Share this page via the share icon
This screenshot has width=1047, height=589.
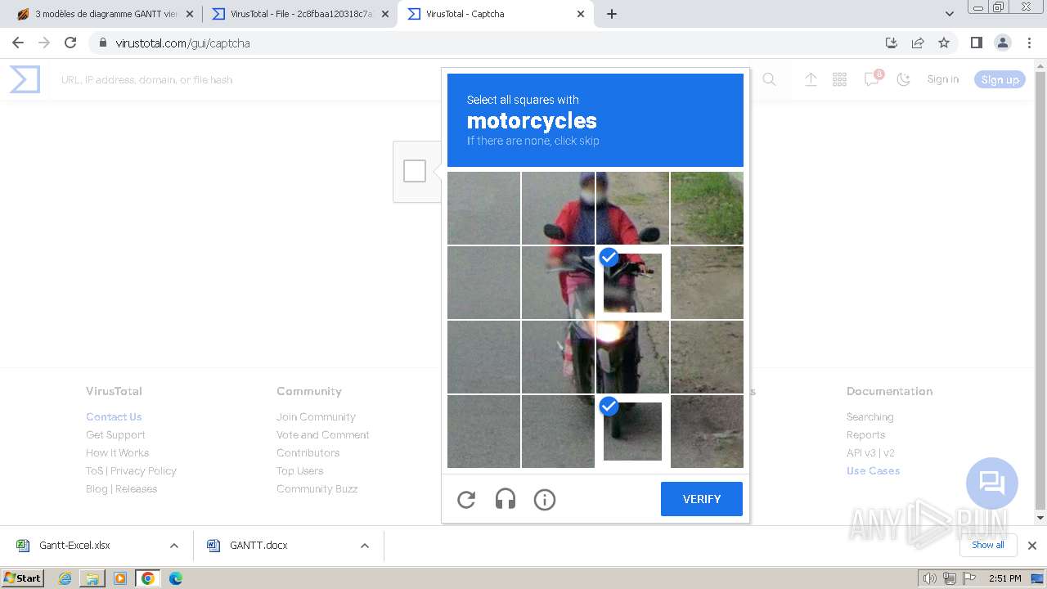pos(918,43)
